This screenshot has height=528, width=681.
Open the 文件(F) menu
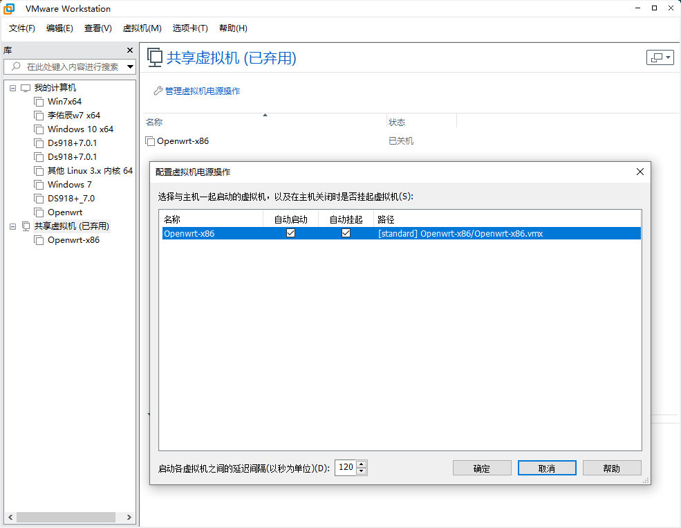21,28
